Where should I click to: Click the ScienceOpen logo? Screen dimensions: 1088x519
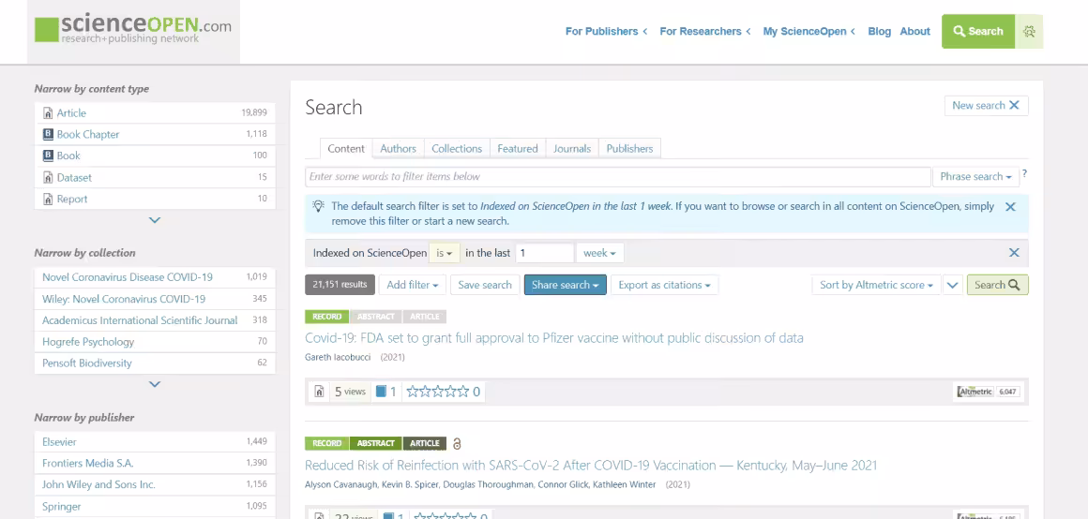point(133,30)
